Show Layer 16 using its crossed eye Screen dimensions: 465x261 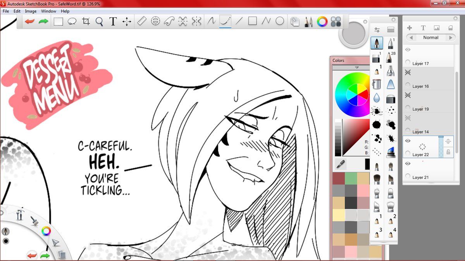[x=408, y=72]
